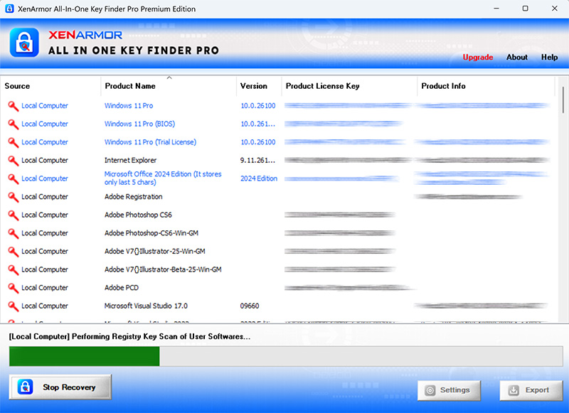This screenshot has width=569, height=413.
Task: Click the Registry Key Scan status message
Action: (129, 336)
